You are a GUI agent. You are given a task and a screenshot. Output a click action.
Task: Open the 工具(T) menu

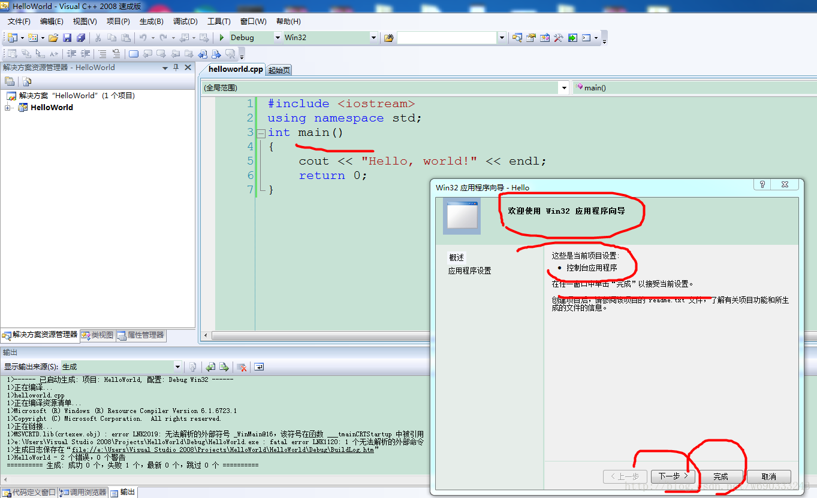click(x=219, y=22)
